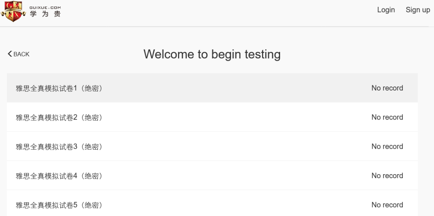The width and height of the screenshot is (434, 216).
Task: Select 雅思全真模拟试卷3（绝密）
Action: (212, 146)
